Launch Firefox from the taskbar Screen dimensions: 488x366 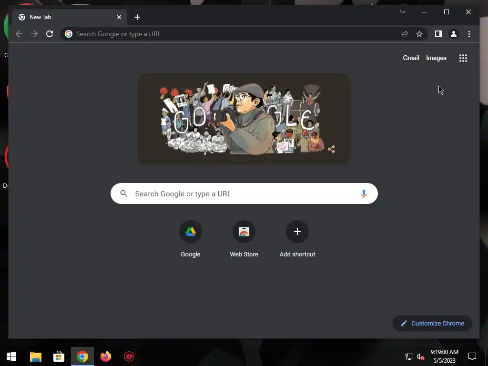(106, 356)
